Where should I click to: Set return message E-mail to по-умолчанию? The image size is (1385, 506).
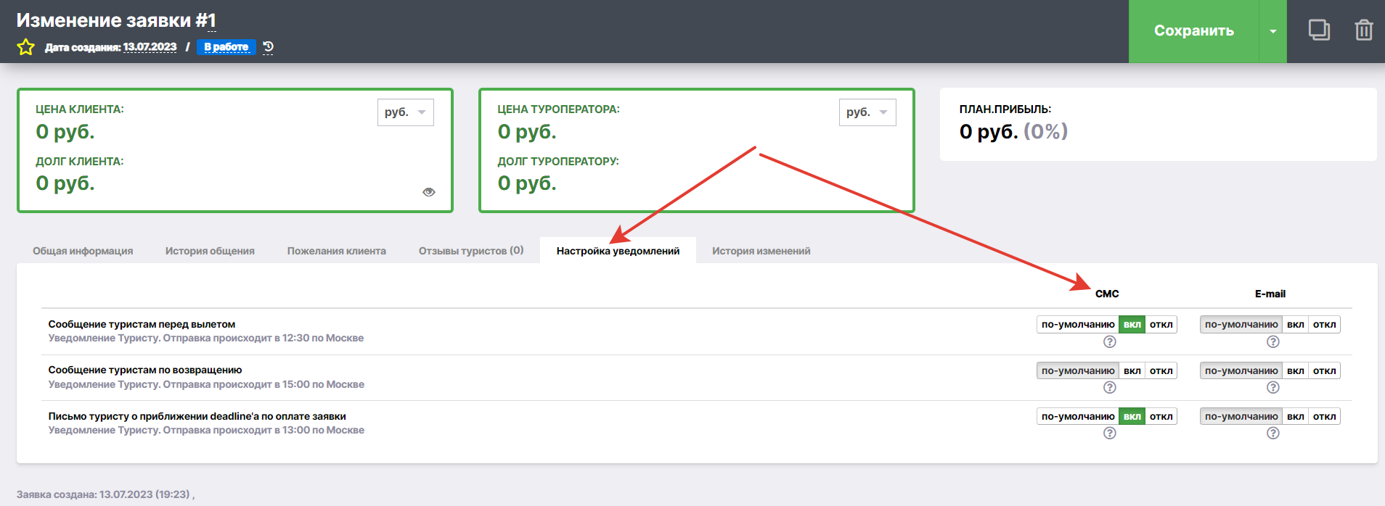pyautogui.click(x=1241, y=370)
